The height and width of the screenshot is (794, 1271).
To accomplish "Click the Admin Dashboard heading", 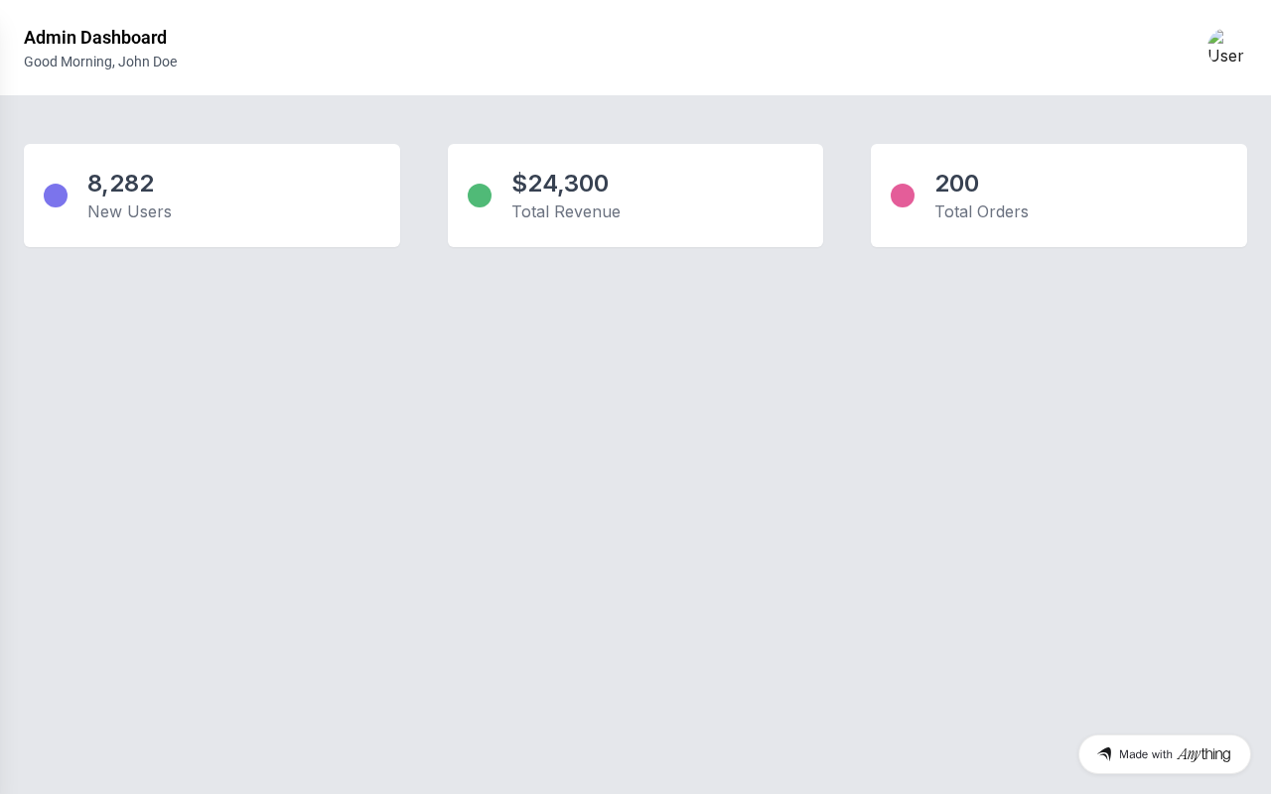I will coord(95,38).
